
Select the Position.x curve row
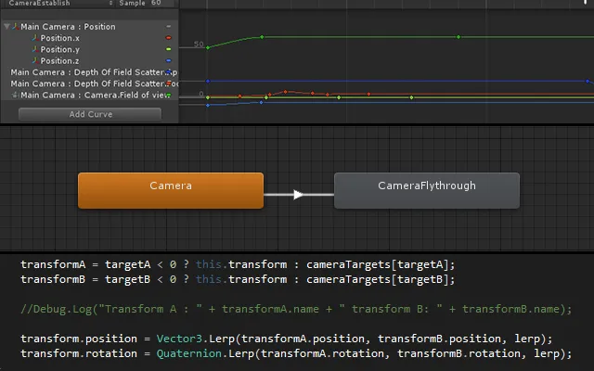89,38
